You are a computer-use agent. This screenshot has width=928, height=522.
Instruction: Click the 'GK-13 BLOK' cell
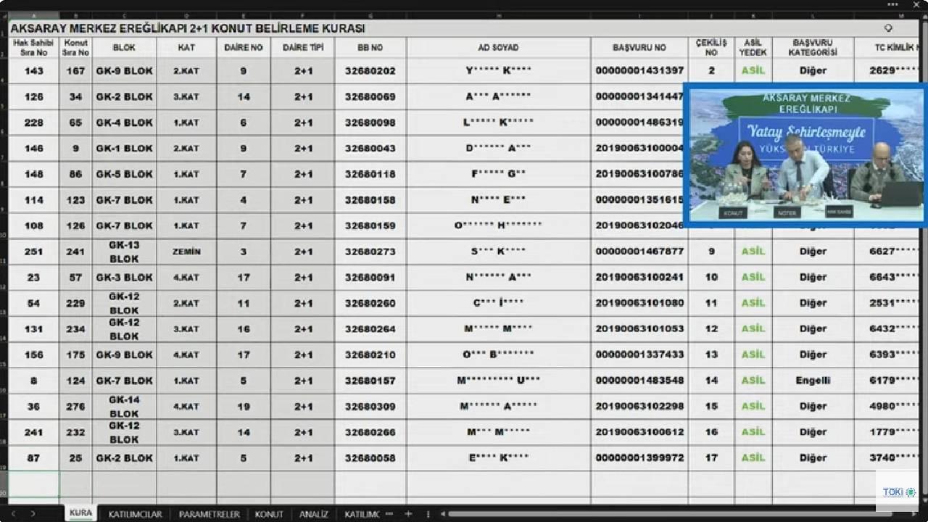[124, 252]
